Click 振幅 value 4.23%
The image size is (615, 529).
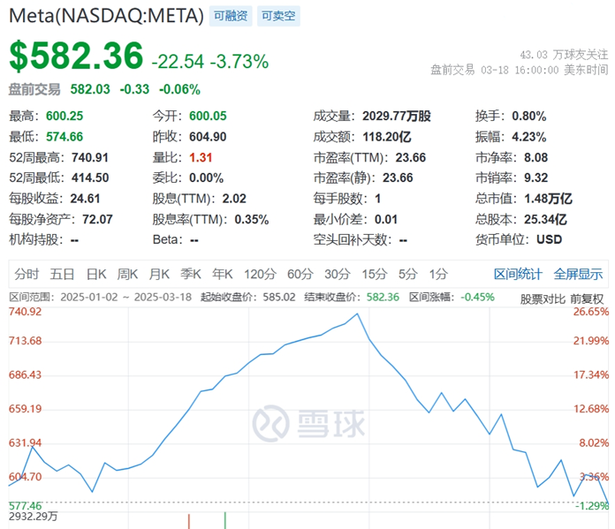(529, 137)
